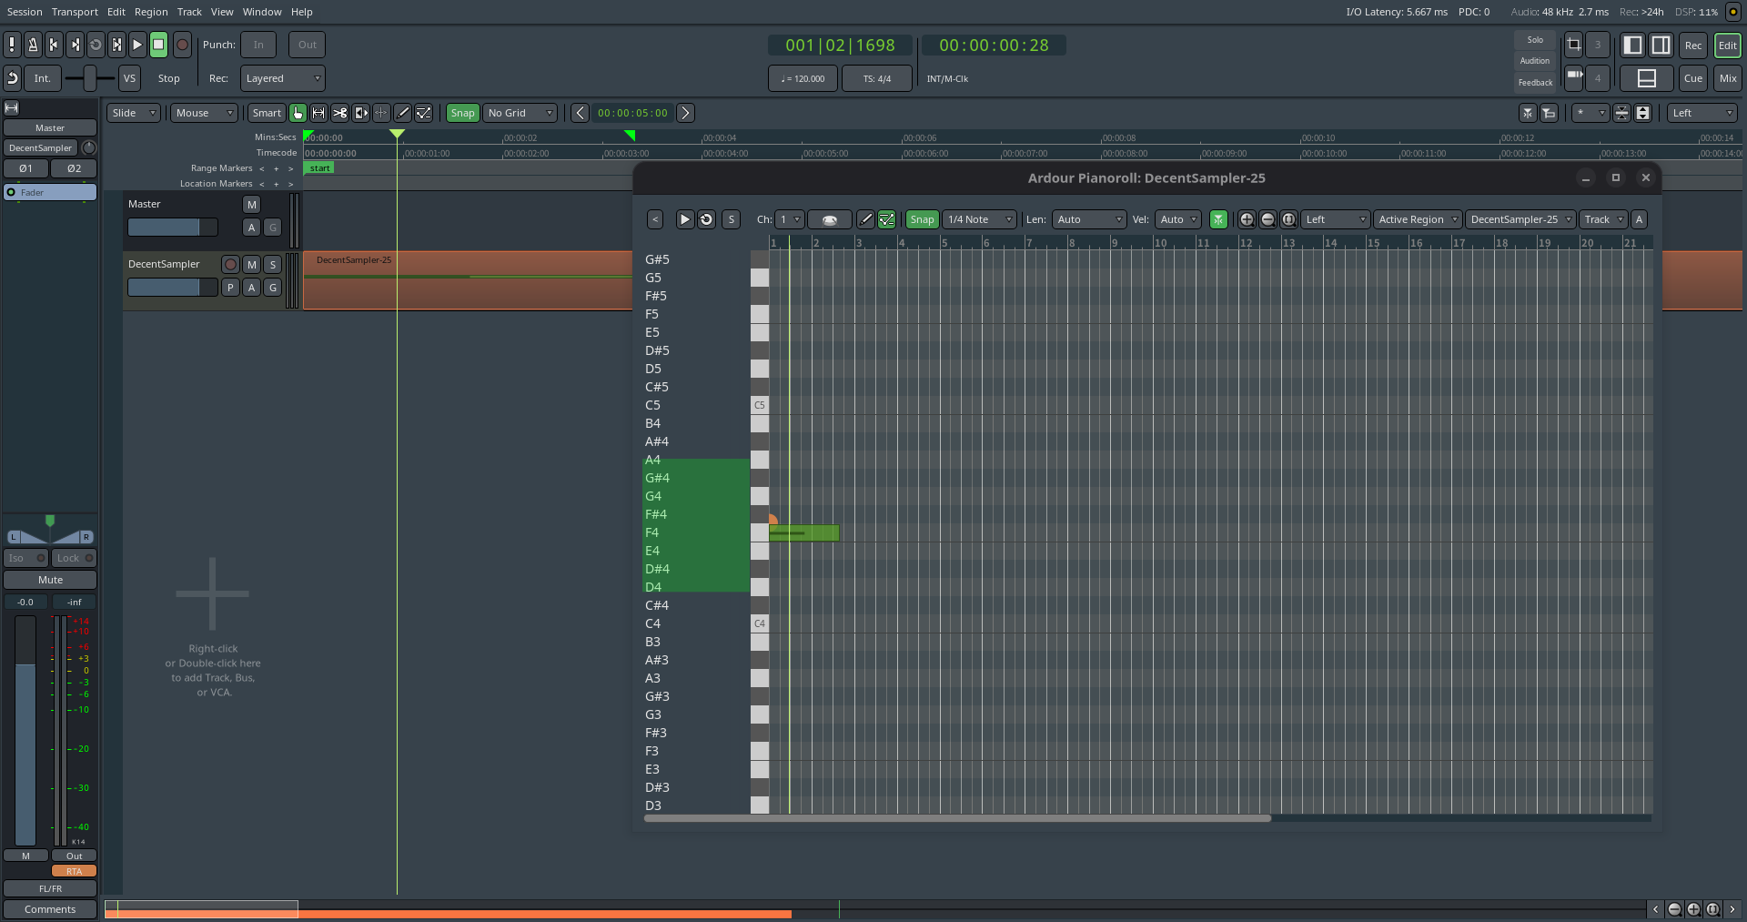The width and height of the screenshot is (1747, 922).
Task: Open the Active Region dropdown in Pianoroll
Action: coord(1418,219)
